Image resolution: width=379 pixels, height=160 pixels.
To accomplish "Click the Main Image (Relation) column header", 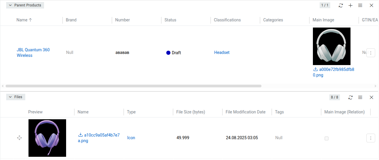I will pyautogui.click(x=344, y=112).
